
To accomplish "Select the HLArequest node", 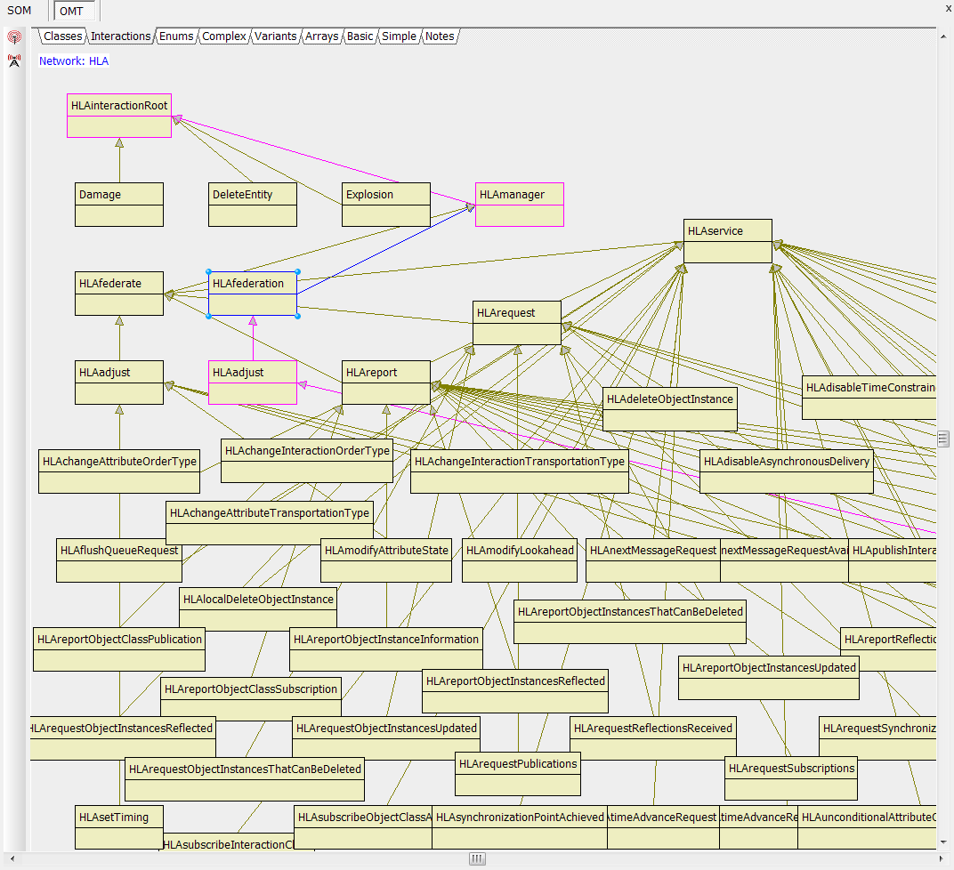I will (x=516, y=322).
